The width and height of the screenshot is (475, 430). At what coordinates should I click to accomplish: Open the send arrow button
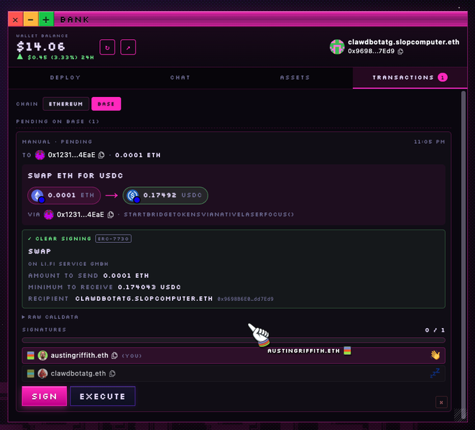[x=128, y=47]
